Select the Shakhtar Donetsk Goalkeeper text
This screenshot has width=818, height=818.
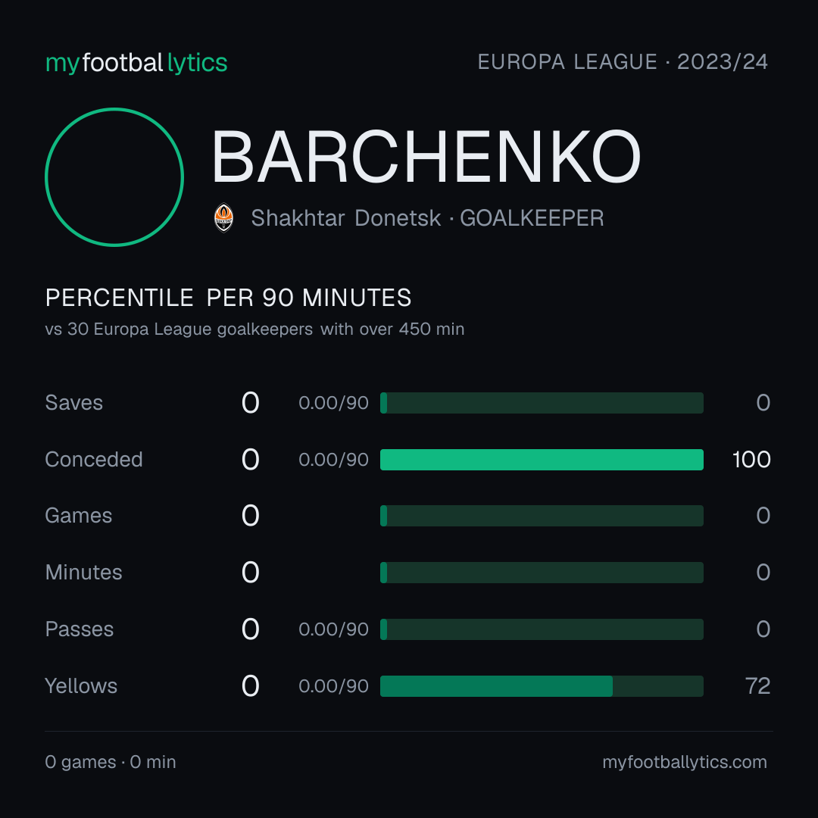427,218
